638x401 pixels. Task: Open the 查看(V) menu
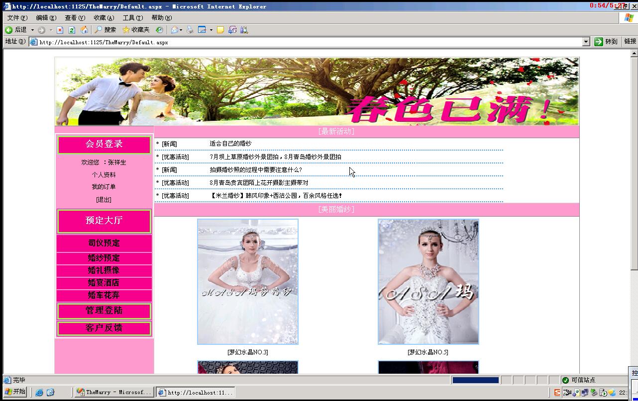coord(75,18)
